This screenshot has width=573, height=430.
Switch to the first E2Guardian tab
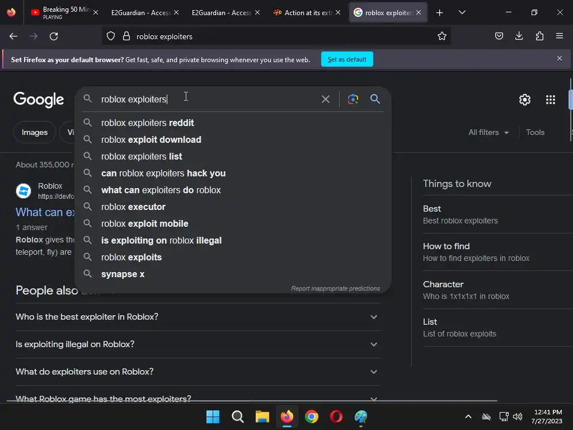140,13
